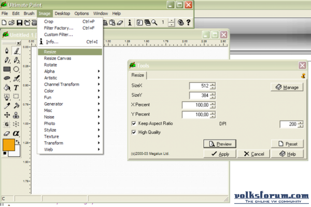Click the question mark help toolbar icon
This screenshot has width=311, height=207.
point(189,22)
